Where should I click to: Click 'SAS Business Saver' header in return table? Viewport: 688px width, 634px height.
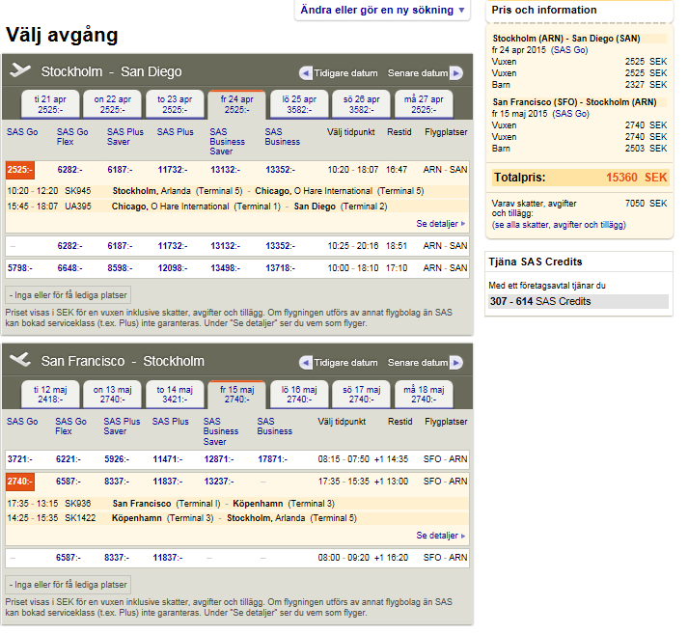[x=220, y=431]
